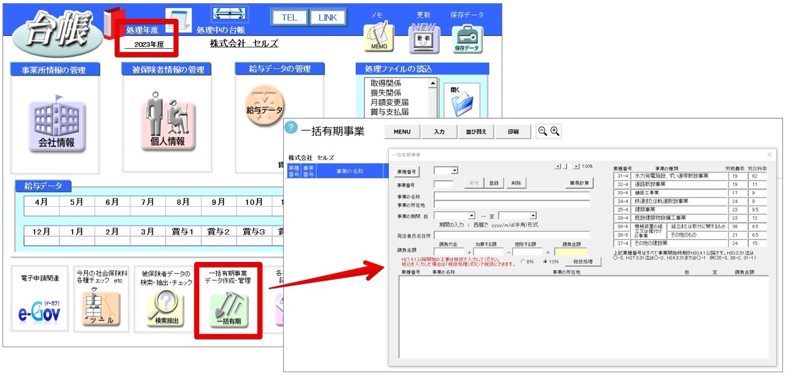
Task: Select 取得関係 in the file list
Action: (x=386, y=83)
